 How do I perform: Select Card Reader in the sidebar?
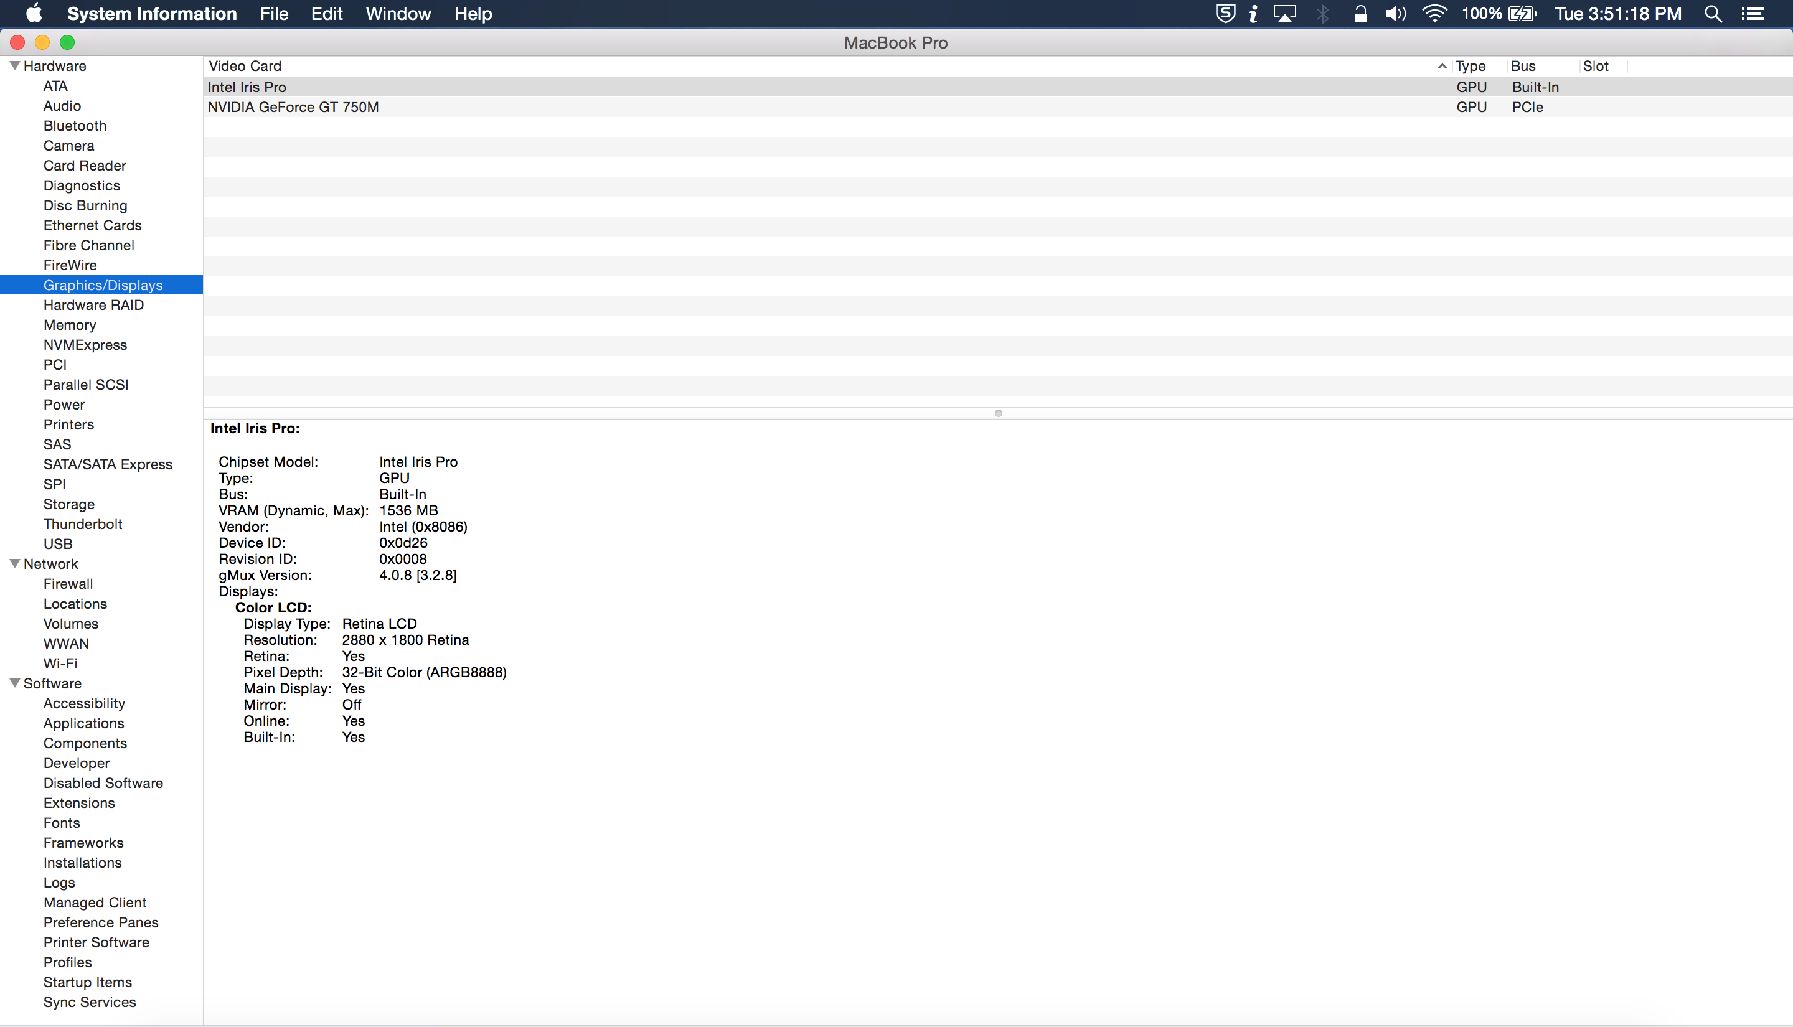[85, 165]
